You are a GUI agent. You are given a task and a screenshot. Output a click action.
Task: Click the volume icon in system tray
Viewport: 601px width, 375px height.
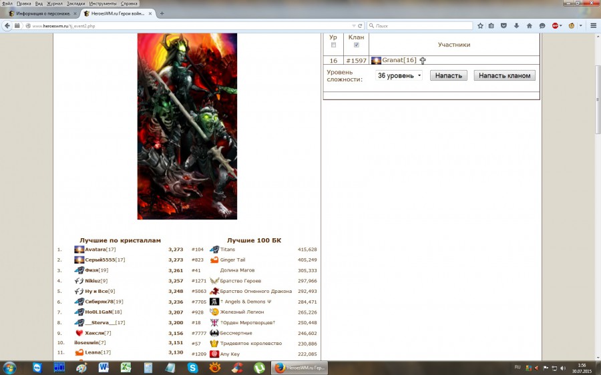563,368
